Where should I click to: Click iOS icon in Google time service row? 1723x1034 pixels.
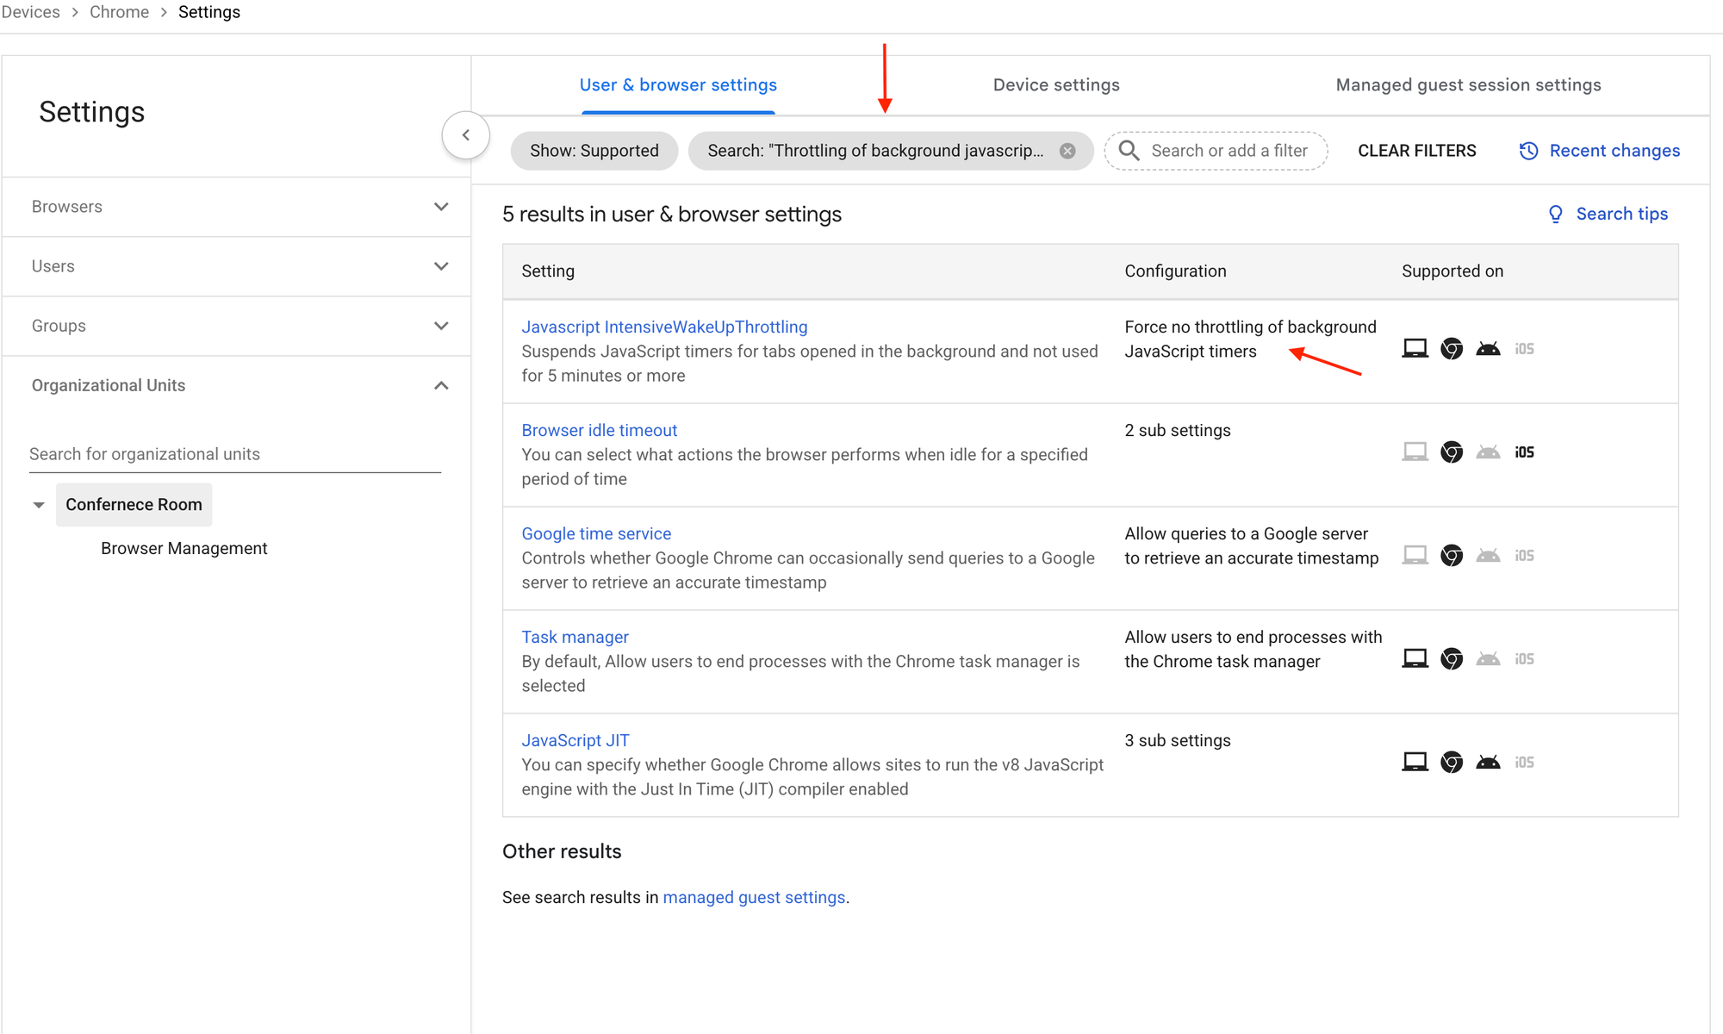[x=1525, y=556]
